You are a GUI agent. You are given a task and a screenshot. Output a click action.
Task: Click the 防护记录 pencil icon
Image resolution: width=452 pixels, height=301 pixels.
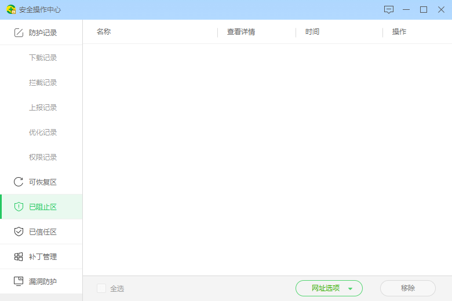(19, 32)
